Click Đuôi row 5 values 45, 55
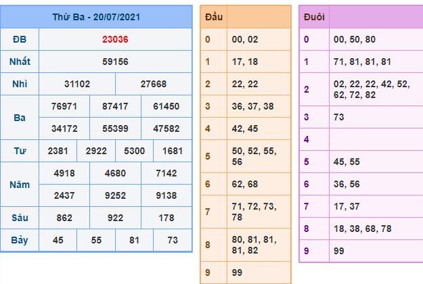This screenshot has width=423, height=284. tap(347, 162)
